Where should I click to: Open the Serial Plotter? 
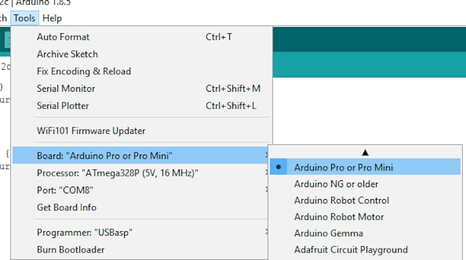coord(142,106)
